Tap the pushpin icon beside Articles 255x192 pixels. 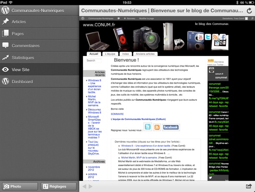coord(5,21)
